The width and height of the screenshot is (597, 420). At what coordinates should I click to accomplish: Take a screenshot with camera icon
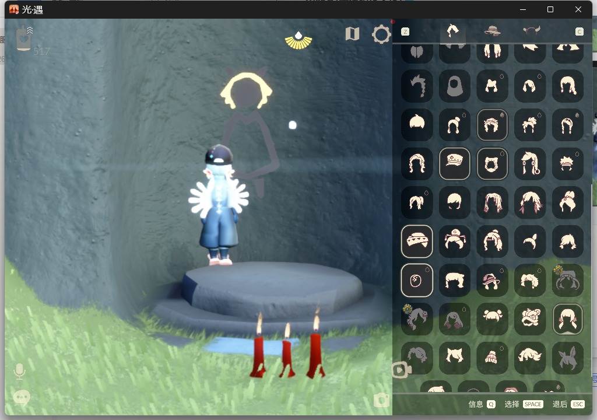pyautogui.click(x=381, y=401)
